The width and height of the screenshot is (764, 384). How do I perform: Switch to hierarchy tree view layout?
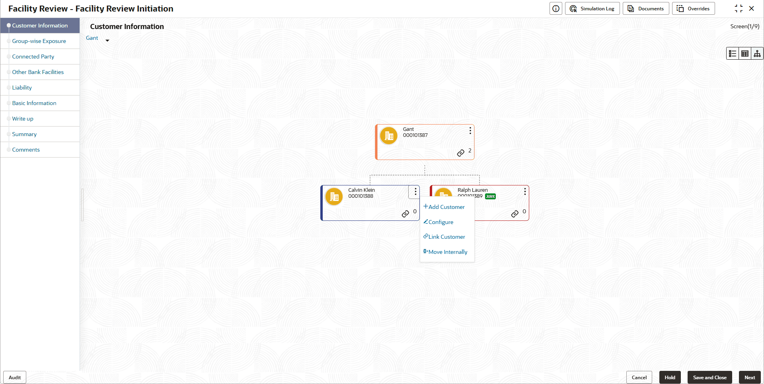pyautogui.click(x=757, y=54)
